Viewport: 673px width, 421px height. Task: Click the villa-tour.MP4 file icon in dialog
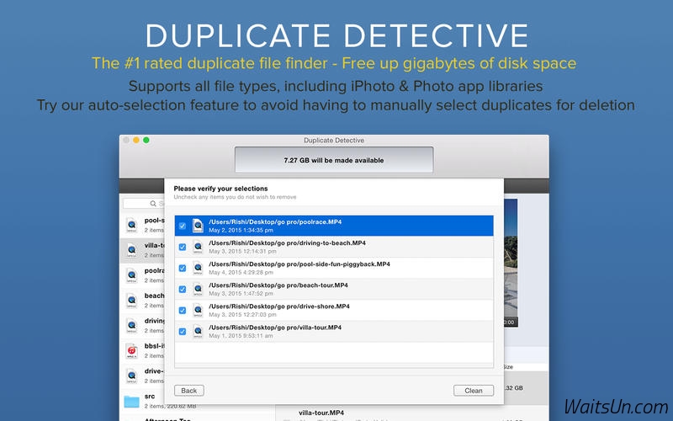tap(198, 331)
